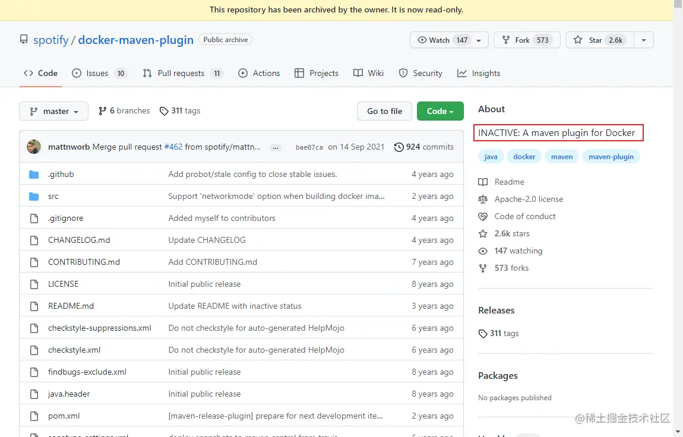This screenshot has width=683, height=437.
Task: Open the findbugs-exclude.xml file
Action: [x=87, y=372]
